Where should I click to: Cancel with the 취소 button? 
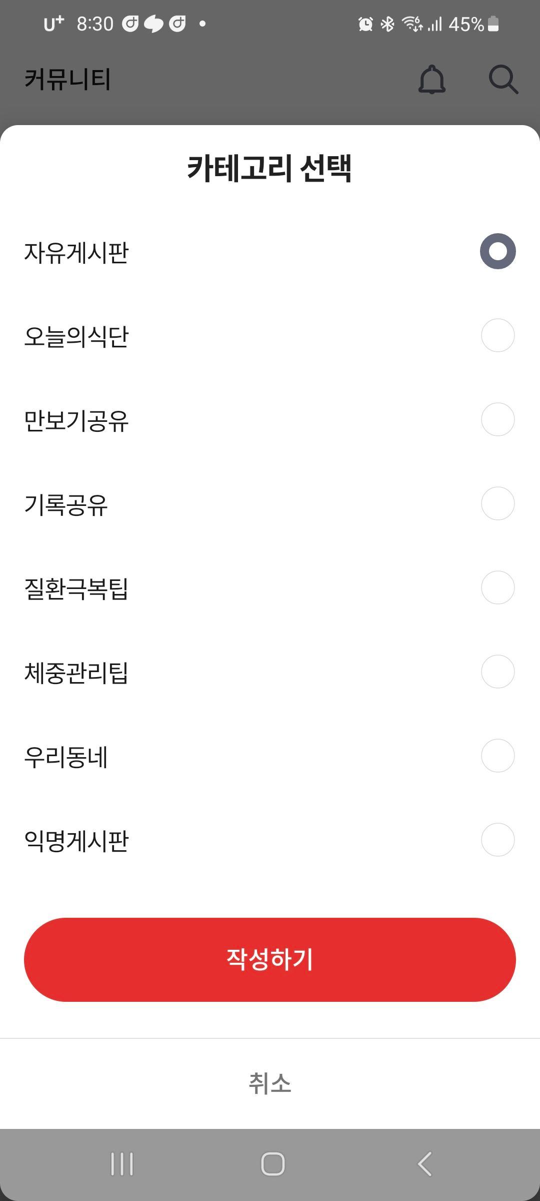pos(270,1083)
